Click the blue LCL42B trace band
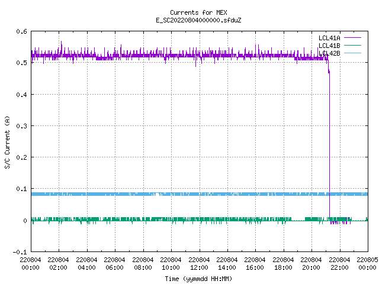 tap(200, 194)
